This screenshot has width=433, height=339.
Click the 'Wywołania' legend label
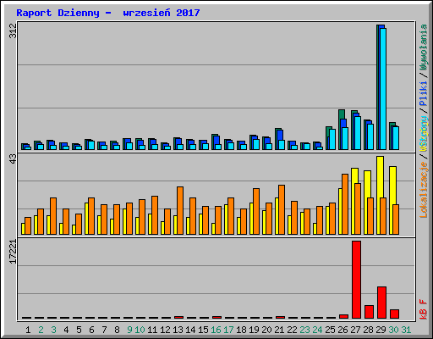pos(424,47)
